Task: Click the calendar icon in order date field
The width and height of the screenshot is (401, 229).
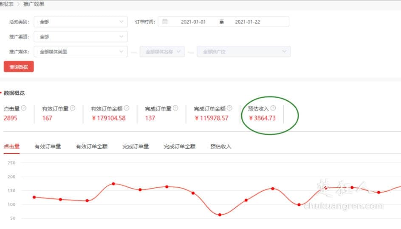Action: pyautogui.click(x=165, y=22)
